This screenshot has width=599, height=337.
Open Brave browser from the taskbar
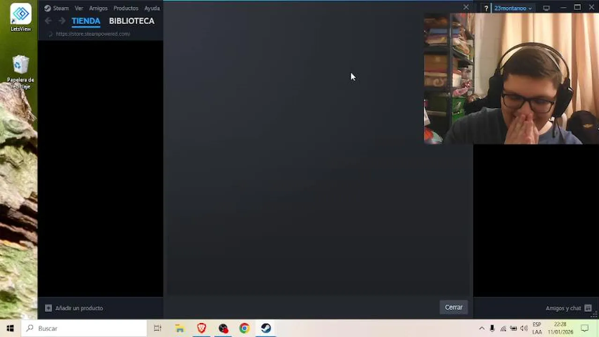coord(202,328)
